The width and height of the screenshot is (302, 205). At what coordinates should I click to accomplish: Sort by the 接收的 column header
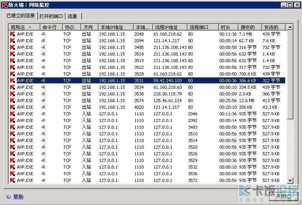tap(250, 27)
